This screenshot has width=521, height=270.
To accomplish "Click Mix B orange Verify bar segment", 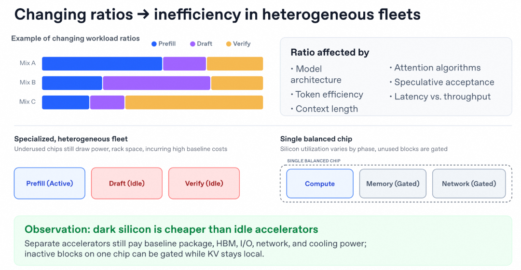I will [237, 83].
